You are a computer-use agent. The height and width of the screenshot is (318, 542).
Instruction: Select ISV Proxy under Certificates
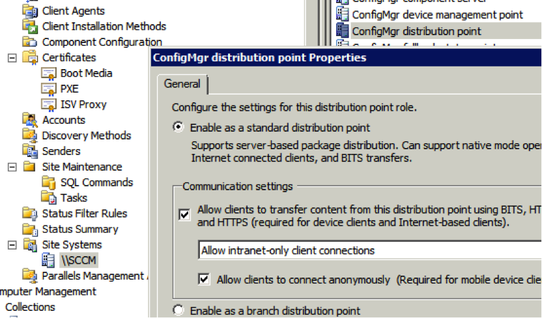83,104
